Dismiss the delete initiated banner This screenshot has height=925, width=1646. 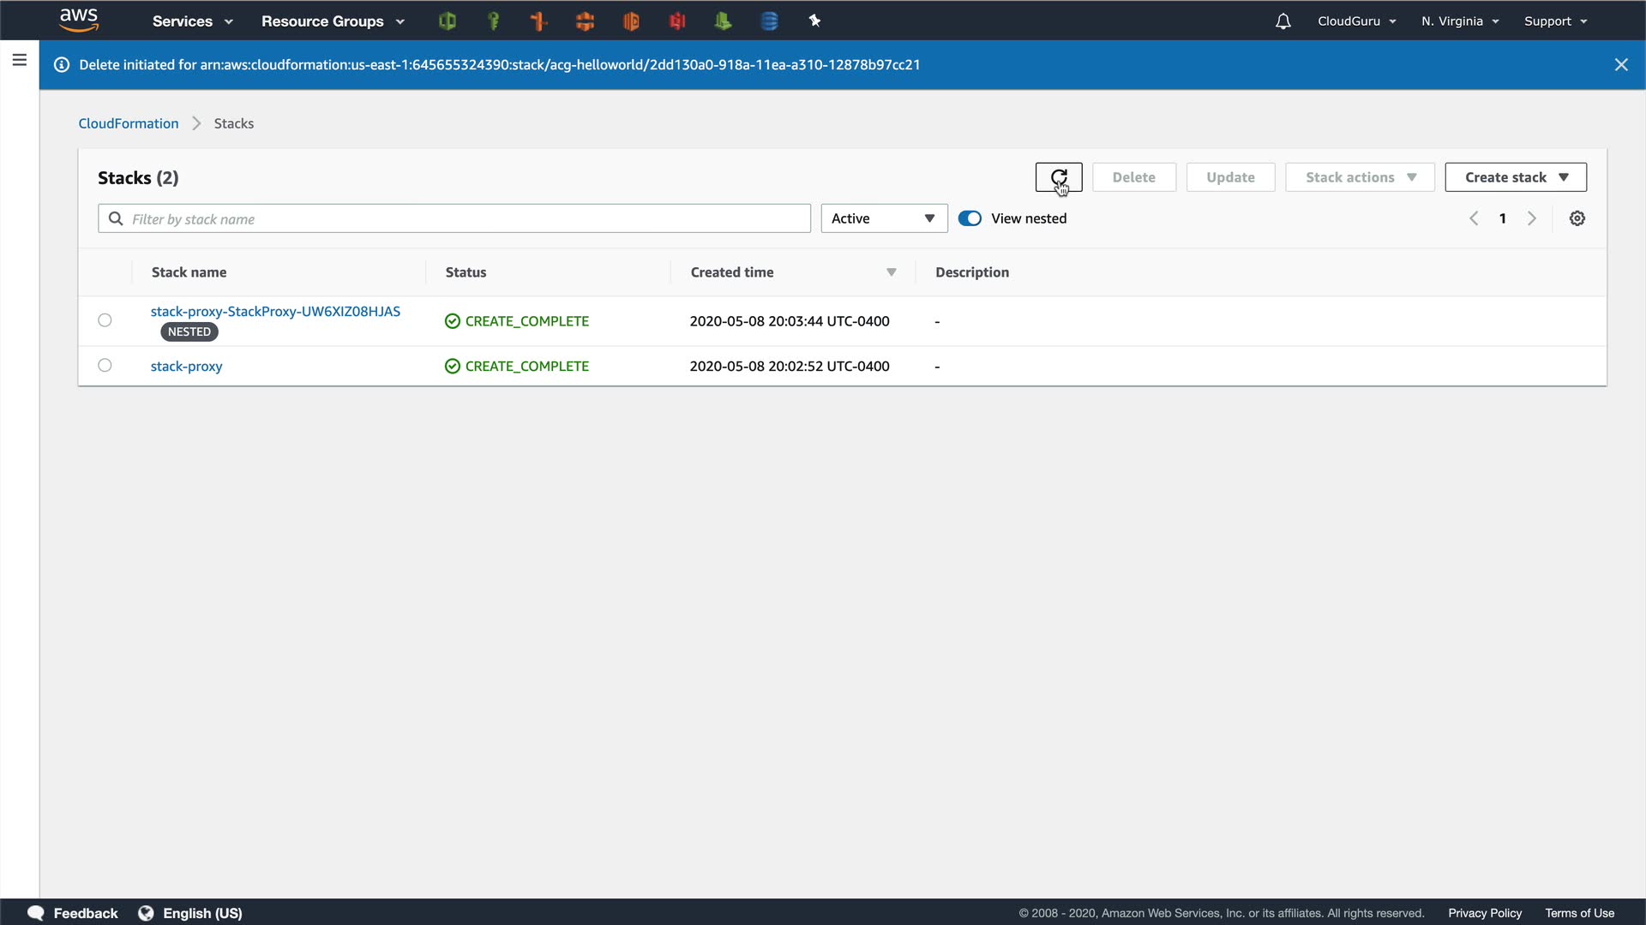(1620, 65)
